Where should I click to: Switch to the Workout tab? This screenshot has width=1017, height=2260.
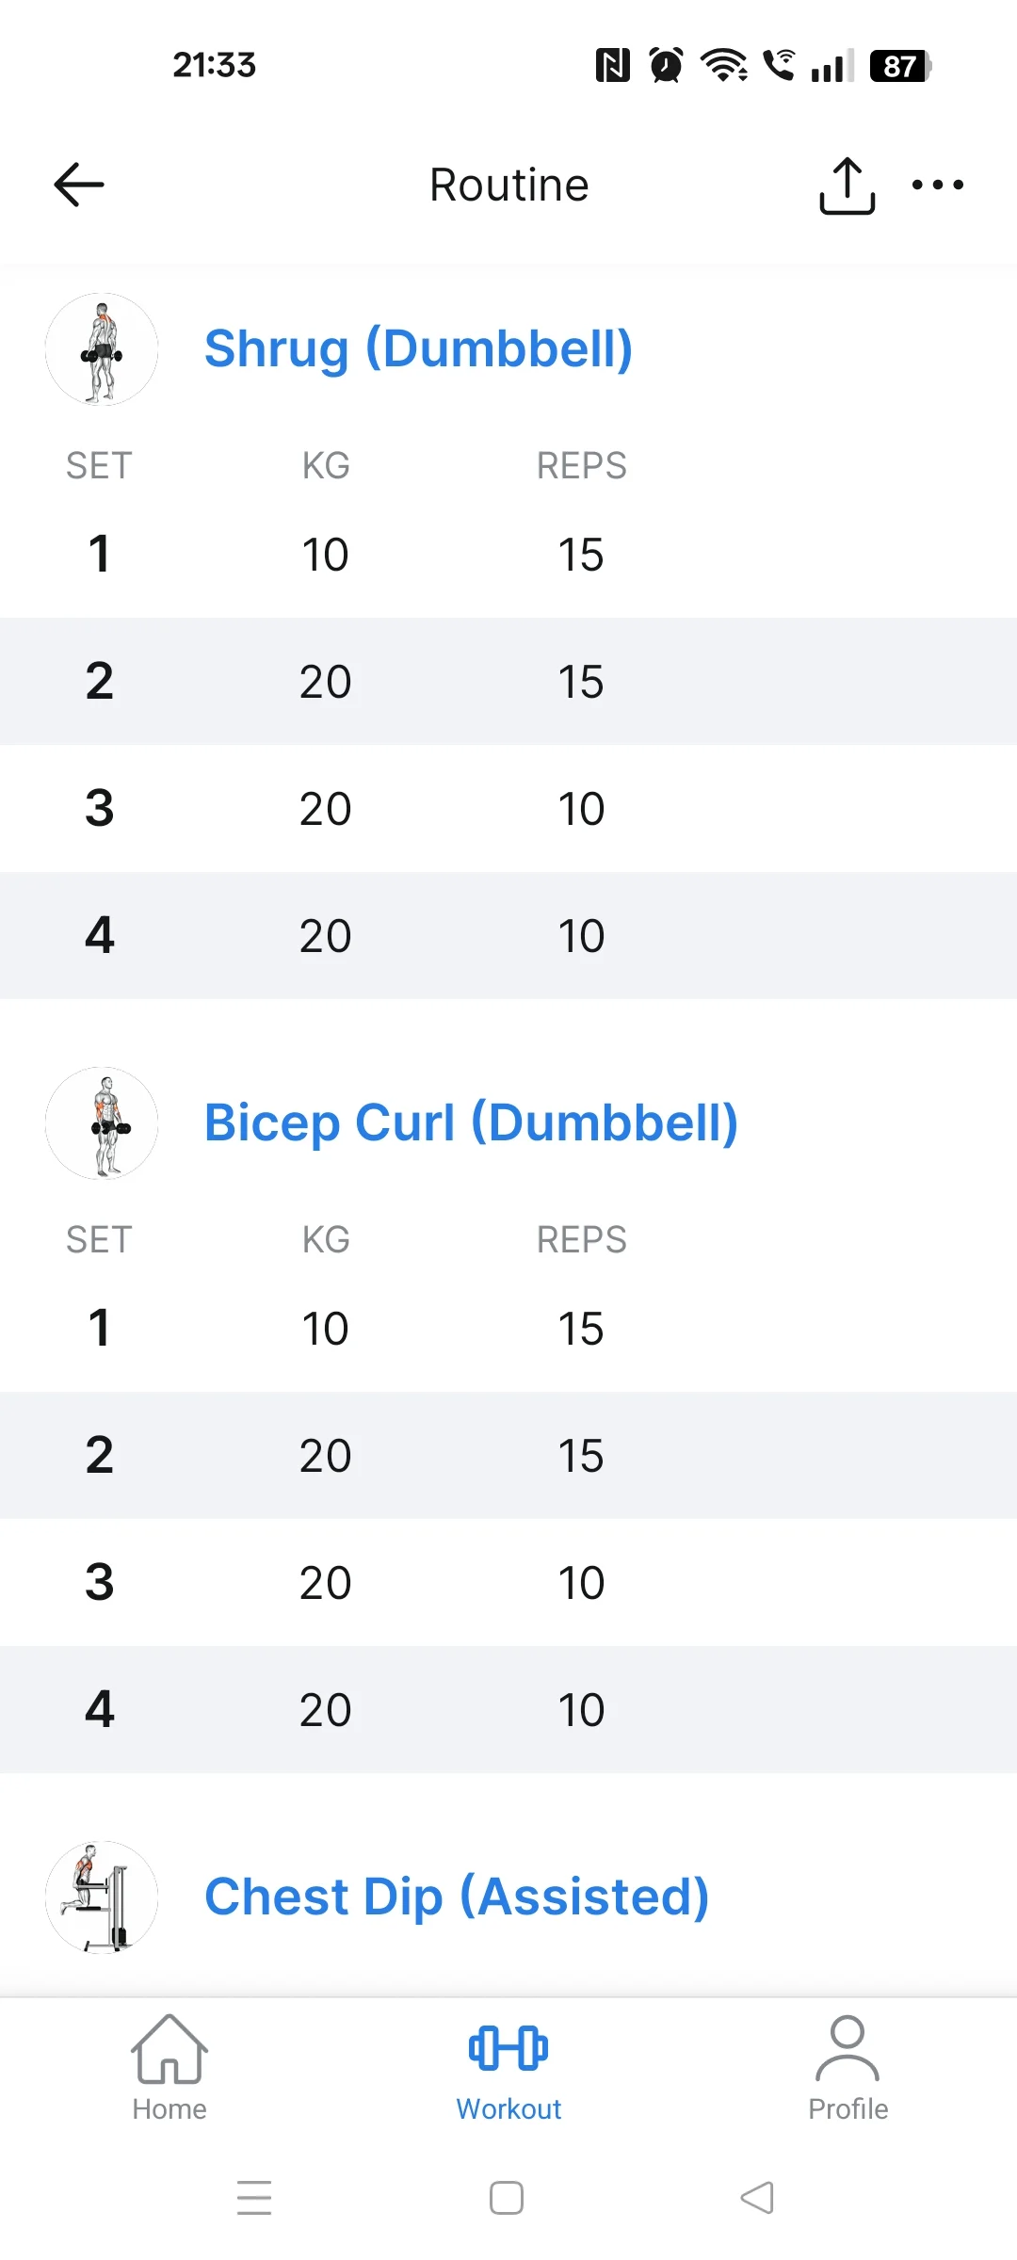pyautogui.click(x=508, y=2069)
